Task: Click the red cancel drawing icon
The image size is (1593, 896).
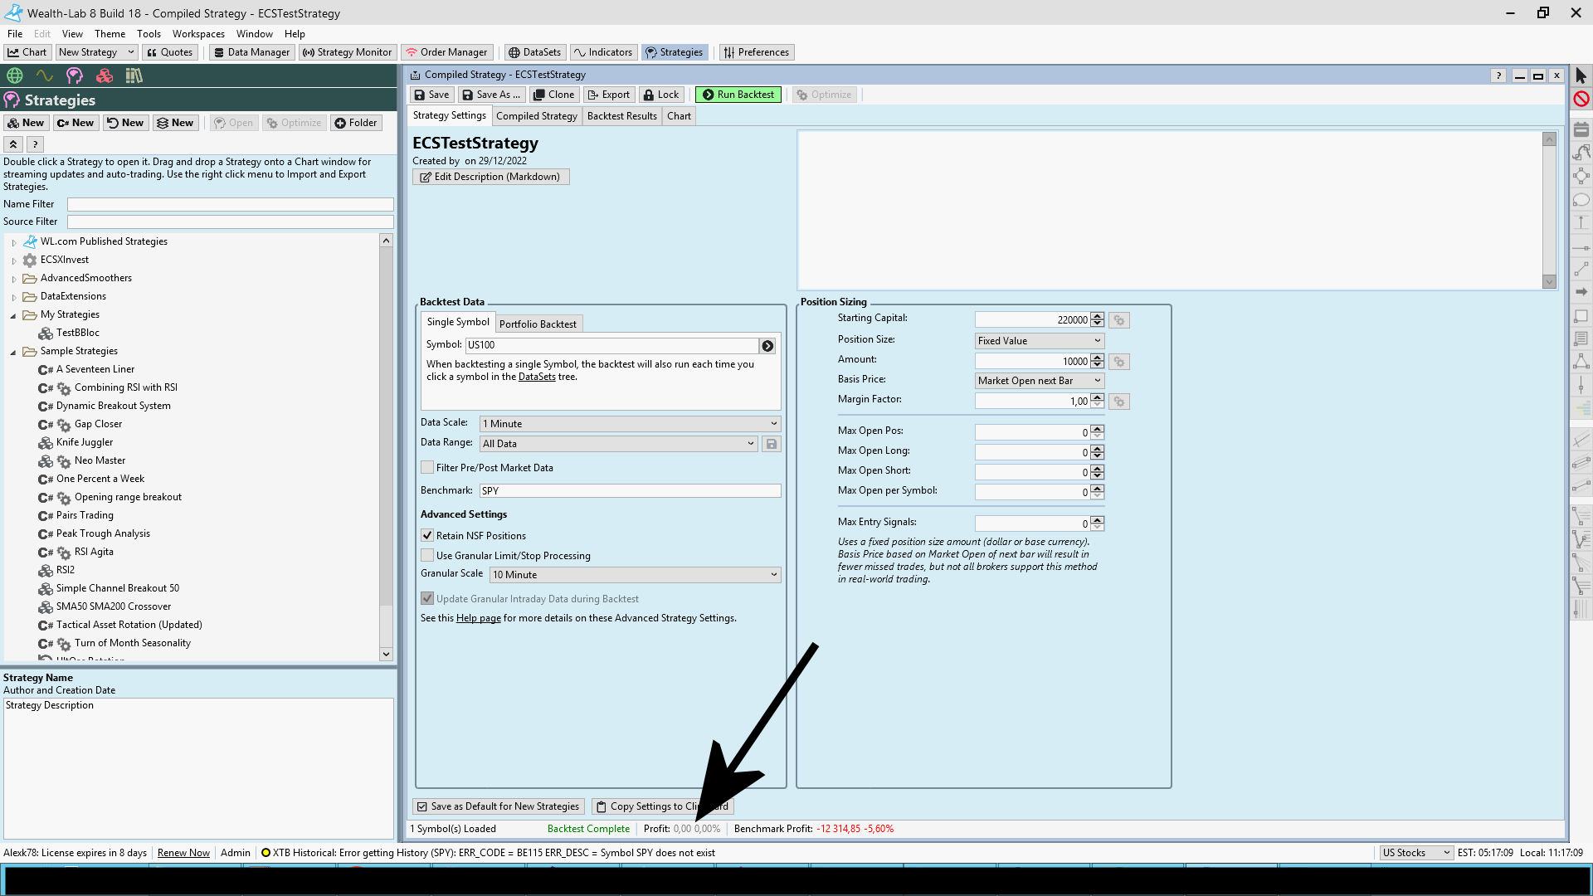Action: coord(1581,99)
